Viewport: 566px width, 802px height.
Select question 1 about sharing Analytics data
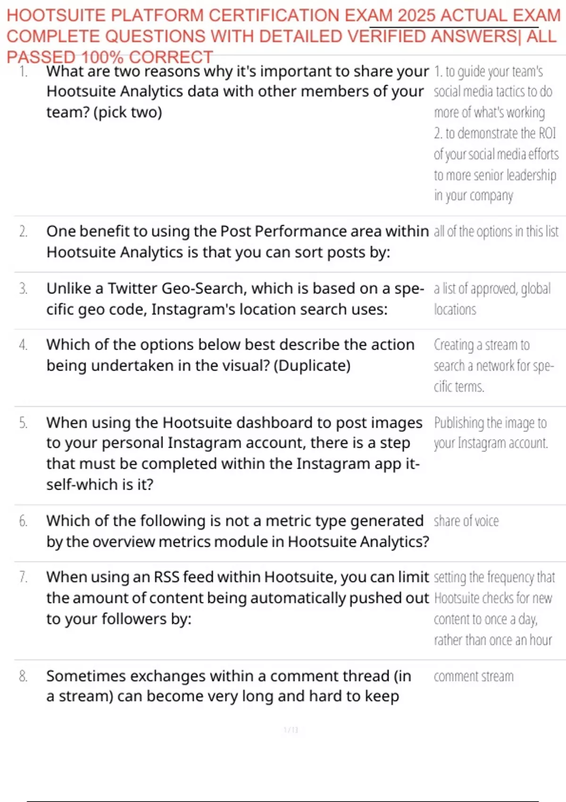tap(237, 92)
